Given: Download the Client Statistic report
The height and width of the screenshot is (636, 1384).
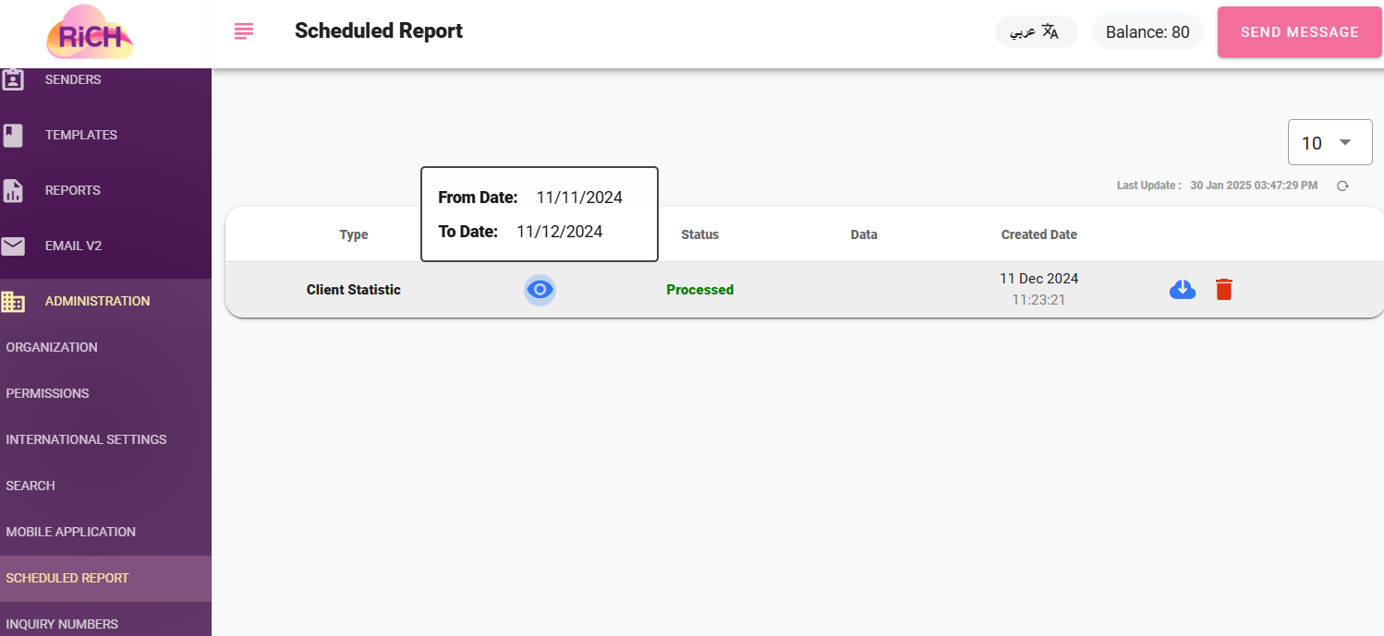Looking at the screenshot, I should coord(1183,290).
